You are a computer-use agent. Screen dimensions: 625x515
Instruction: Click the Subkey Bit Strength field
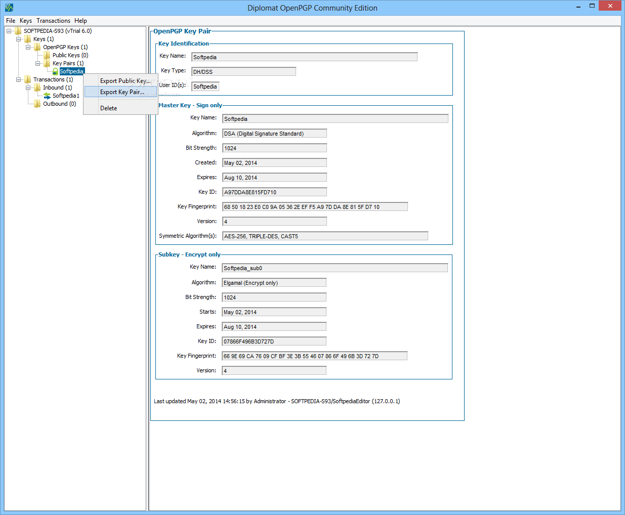(274, 297)
